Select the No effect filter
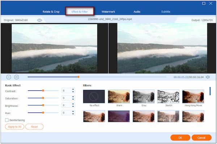The image size is (217, 144). 94,97
